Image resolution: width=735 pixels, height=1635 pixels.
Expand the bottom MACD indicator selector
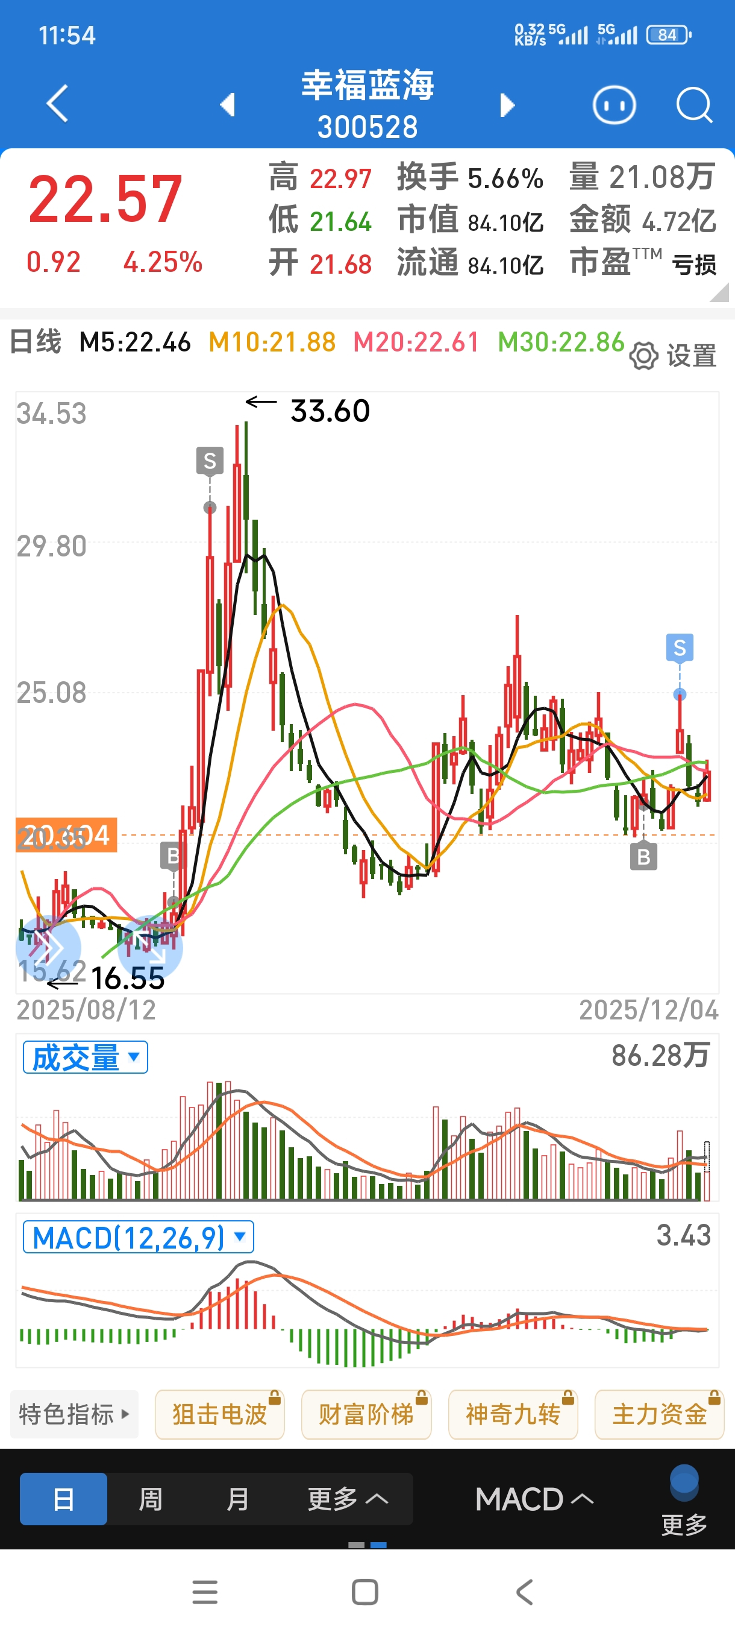[534, 1499]
